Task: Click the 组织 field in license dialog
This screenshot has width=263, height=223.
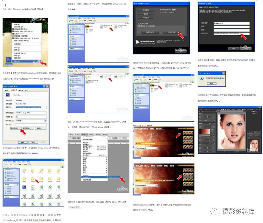Action: (232, 27)
